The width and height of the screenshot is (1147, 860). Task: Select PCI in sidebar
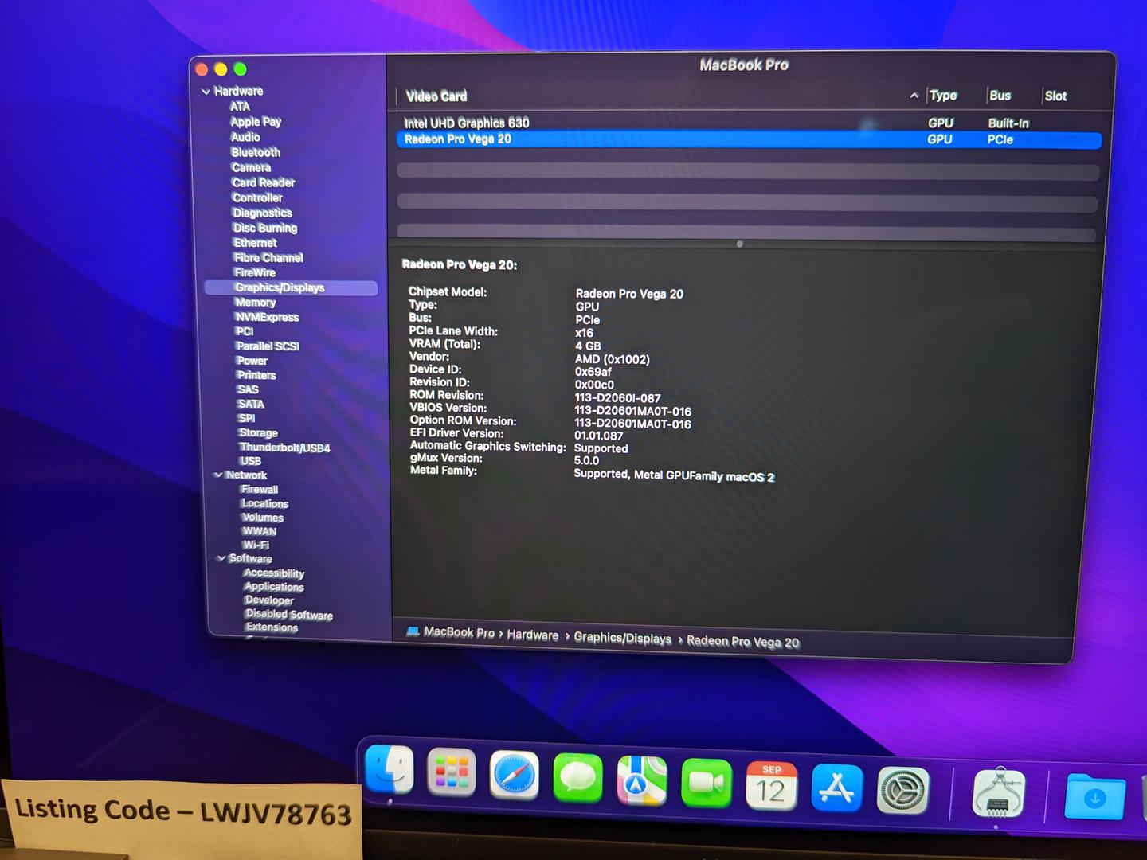245,331
